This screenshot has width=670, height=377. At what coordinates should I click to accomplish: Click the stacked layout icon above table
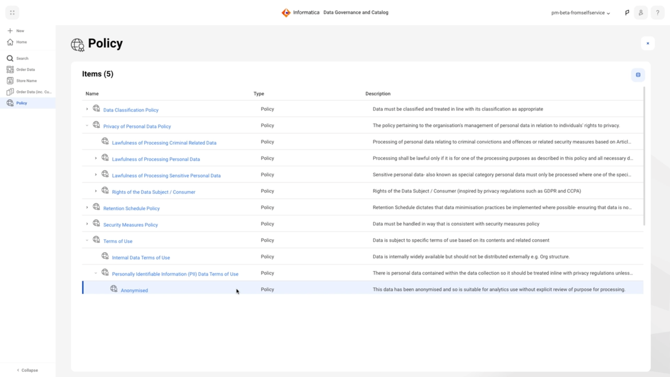point(638,75)
